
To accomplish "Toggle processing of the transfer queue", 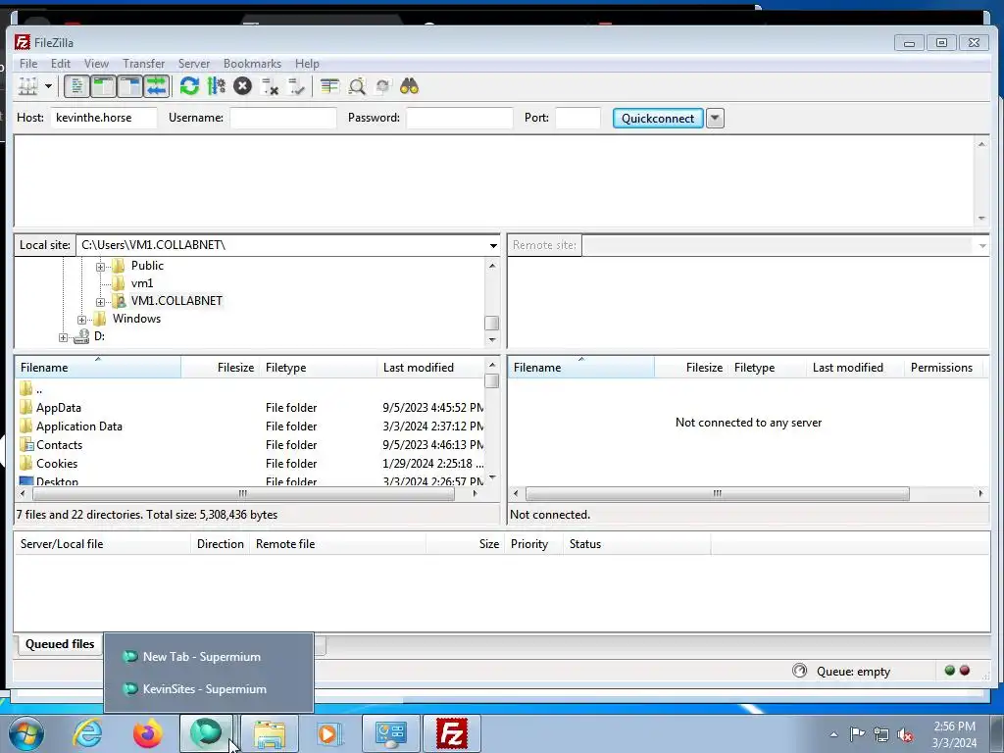I will tap(217, 86).
